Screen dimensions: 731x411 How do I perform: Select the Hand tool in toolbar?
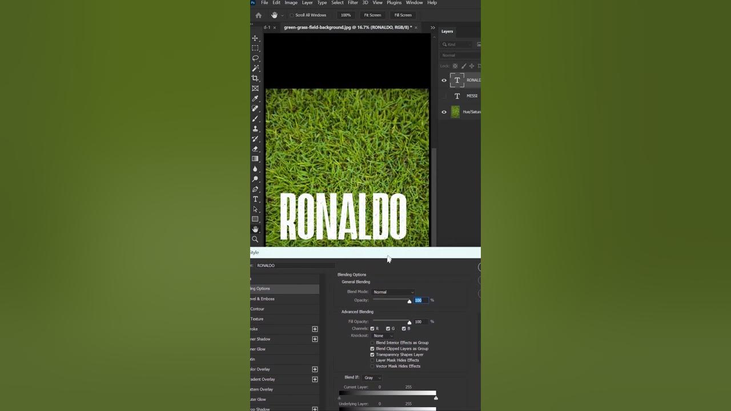[x=255, y=229]
